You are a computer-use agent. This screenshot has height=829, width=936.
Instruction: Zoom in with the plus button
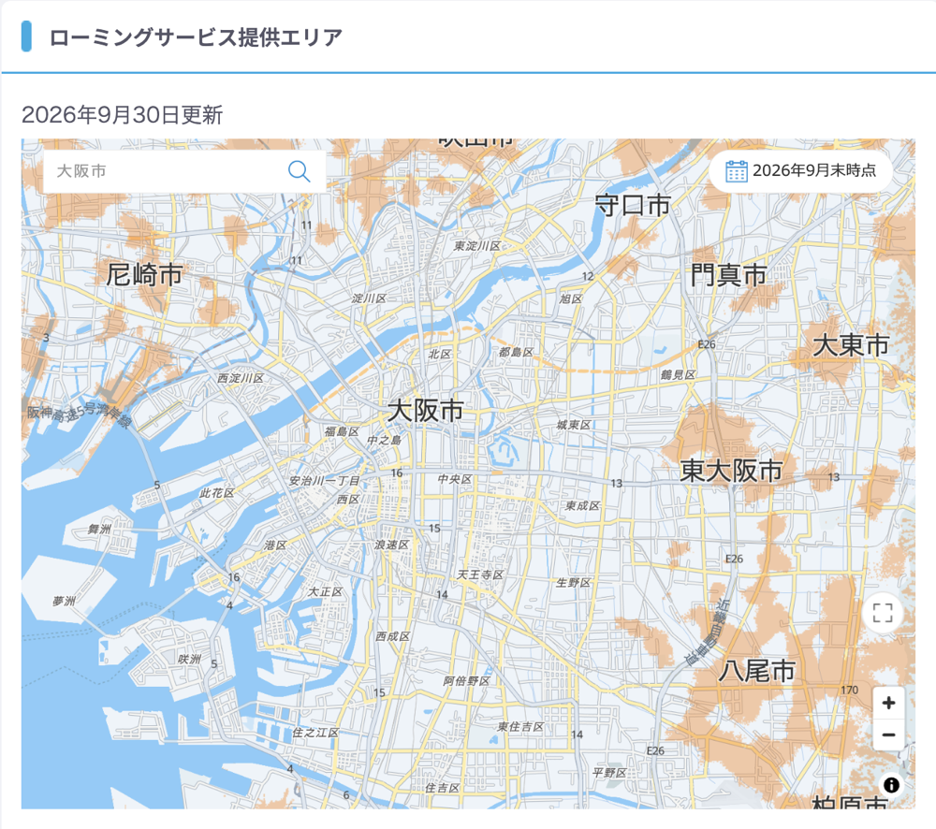(888, 703)
